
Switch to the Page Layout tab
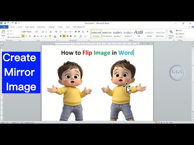point(30,27)
